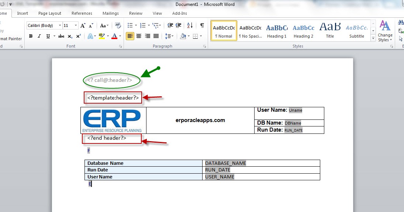Apply italic formatting

[x=39, y=37]
